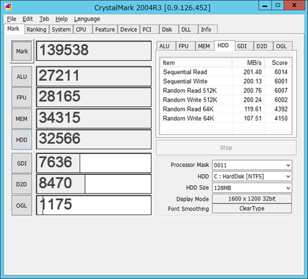This screenshot has width=308, height=279.
Task: Click the CrystalMark application icon in title bar
Action: coord(9,7)
